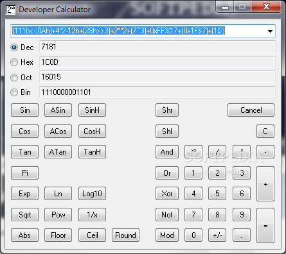286x254 pixels.
Task: Click the Sqrt function button
Action: pos(25,214)
